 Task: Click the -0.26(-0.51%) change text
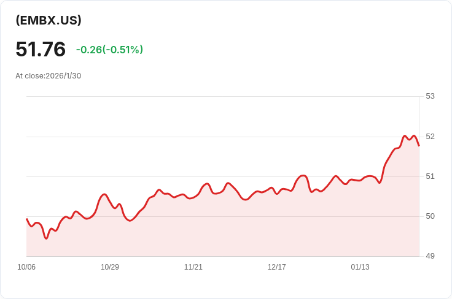109,50
